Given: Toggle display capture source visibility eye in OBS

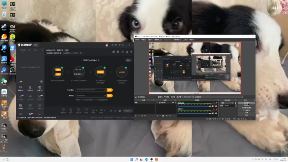Looking at the screenshot, I should pos(173,103).
